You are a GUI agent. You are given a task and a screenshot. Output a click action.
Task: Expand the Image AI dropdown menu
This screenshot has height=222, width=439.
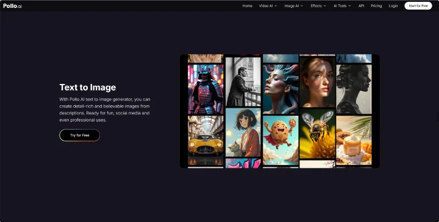294,6
